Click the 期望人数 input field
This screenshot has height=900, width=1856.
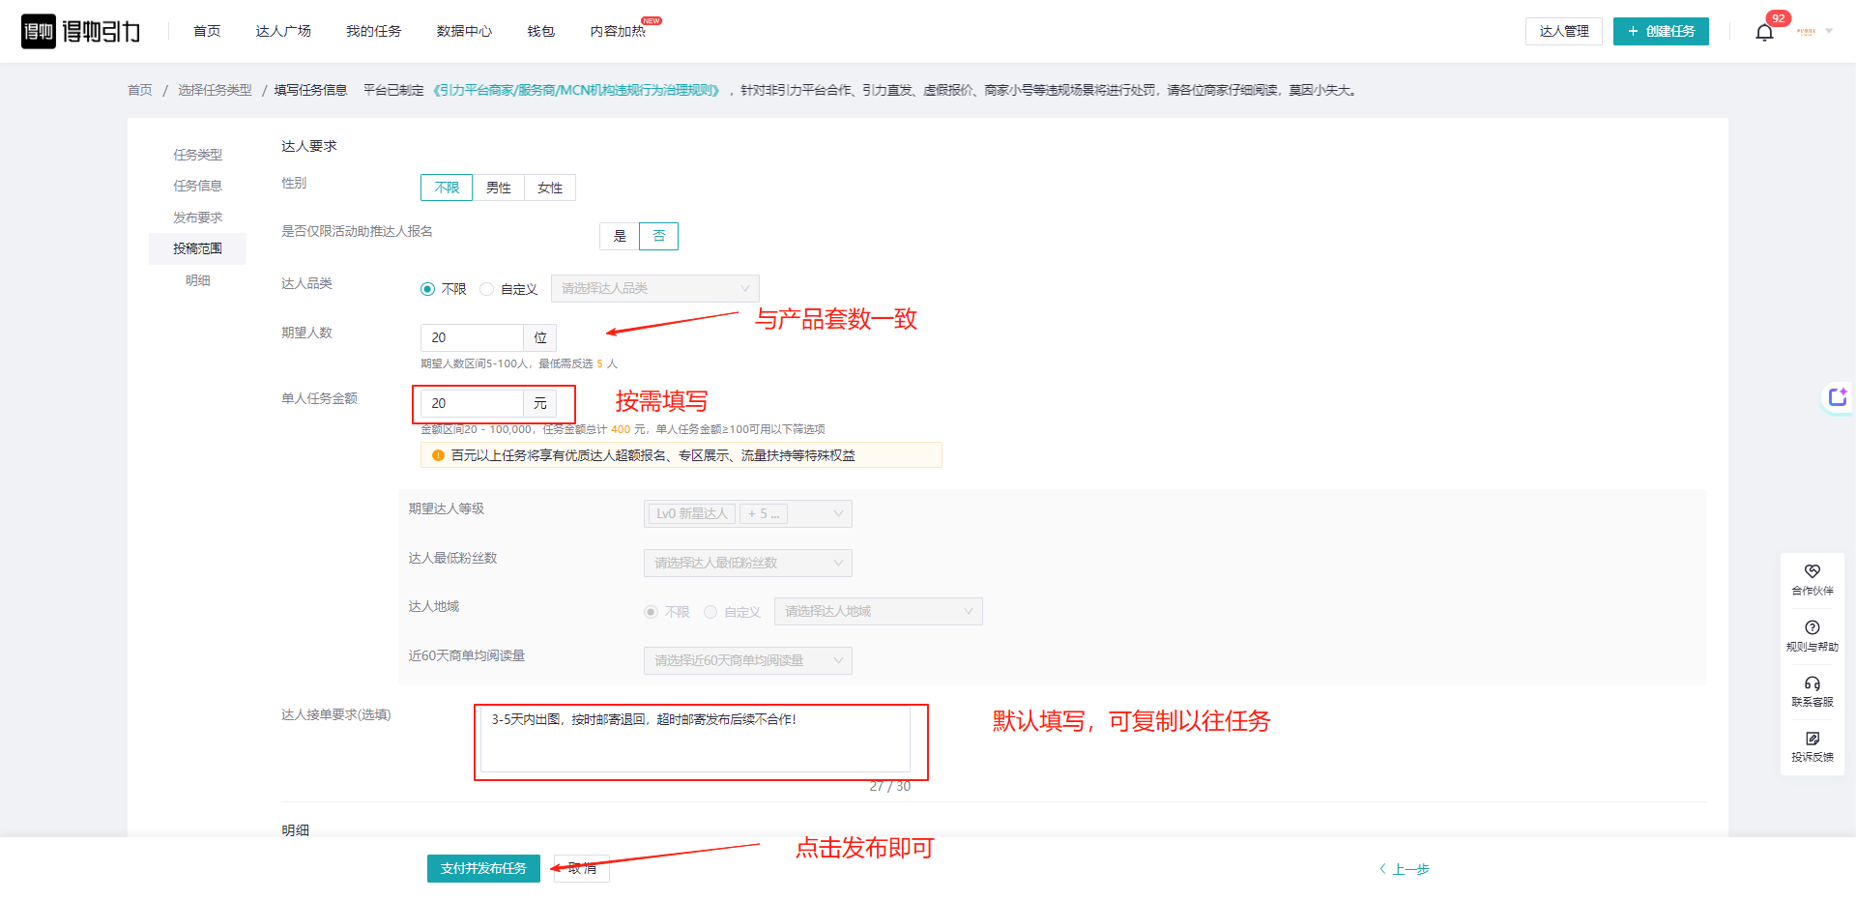click(x=472, y=337)
